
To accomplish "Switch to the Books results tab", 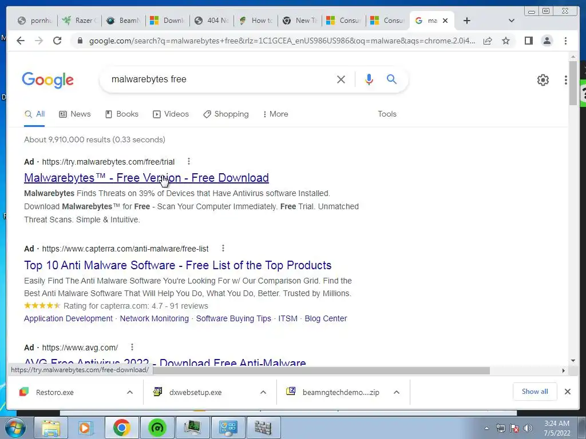I will (x=122, y=114).
